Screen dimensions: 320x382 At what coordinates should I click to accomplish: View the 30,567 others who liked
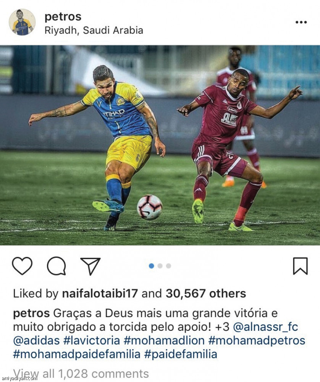click(206, 293)
